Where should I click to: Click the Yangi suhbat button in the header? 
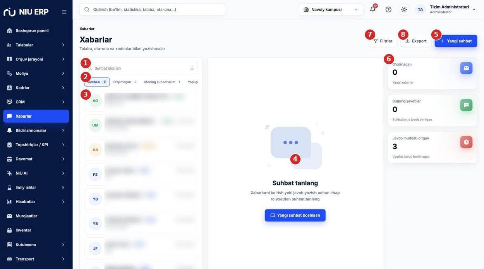point(456,41)
